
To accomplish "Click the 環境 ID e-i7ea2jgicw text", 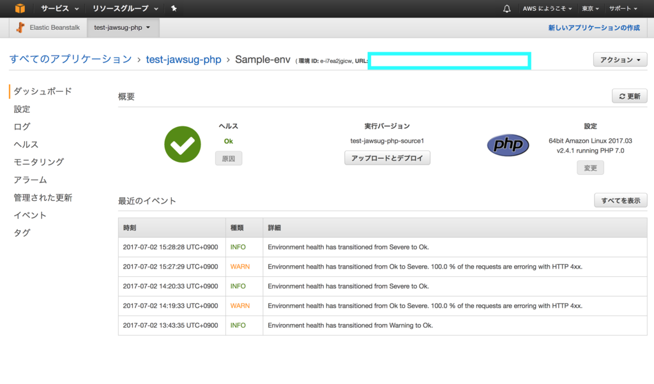I will (325, 61).
